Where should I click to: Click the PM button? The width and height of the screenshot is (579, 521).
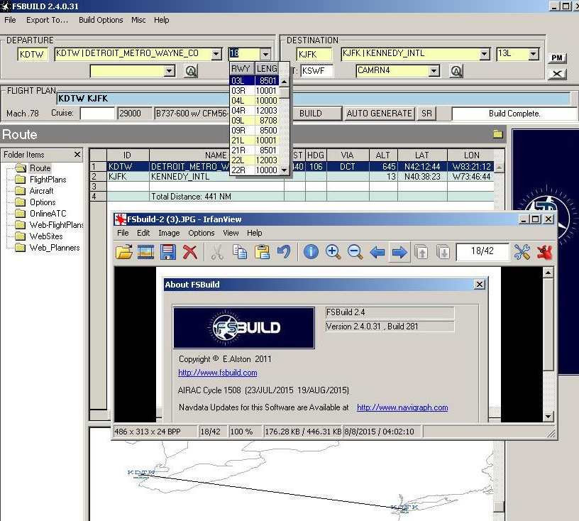tap(557, 57)
